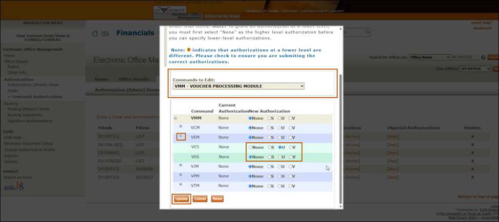Click the SITEMAP link in header

tap(290, 11)
